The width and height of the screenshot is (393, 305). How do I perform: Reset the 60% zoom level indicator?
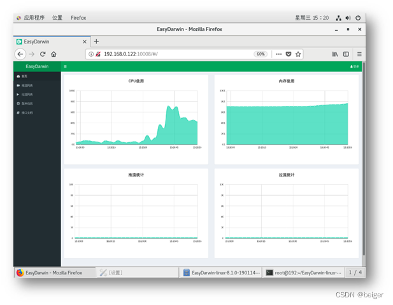[261, 54]
